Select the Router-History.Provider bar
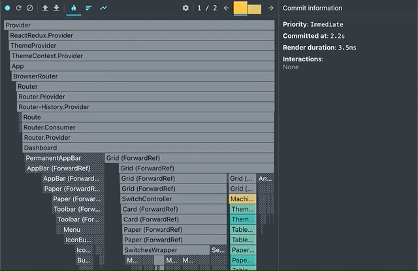Viewport: 418px width, 271px height. pos(146,107)
